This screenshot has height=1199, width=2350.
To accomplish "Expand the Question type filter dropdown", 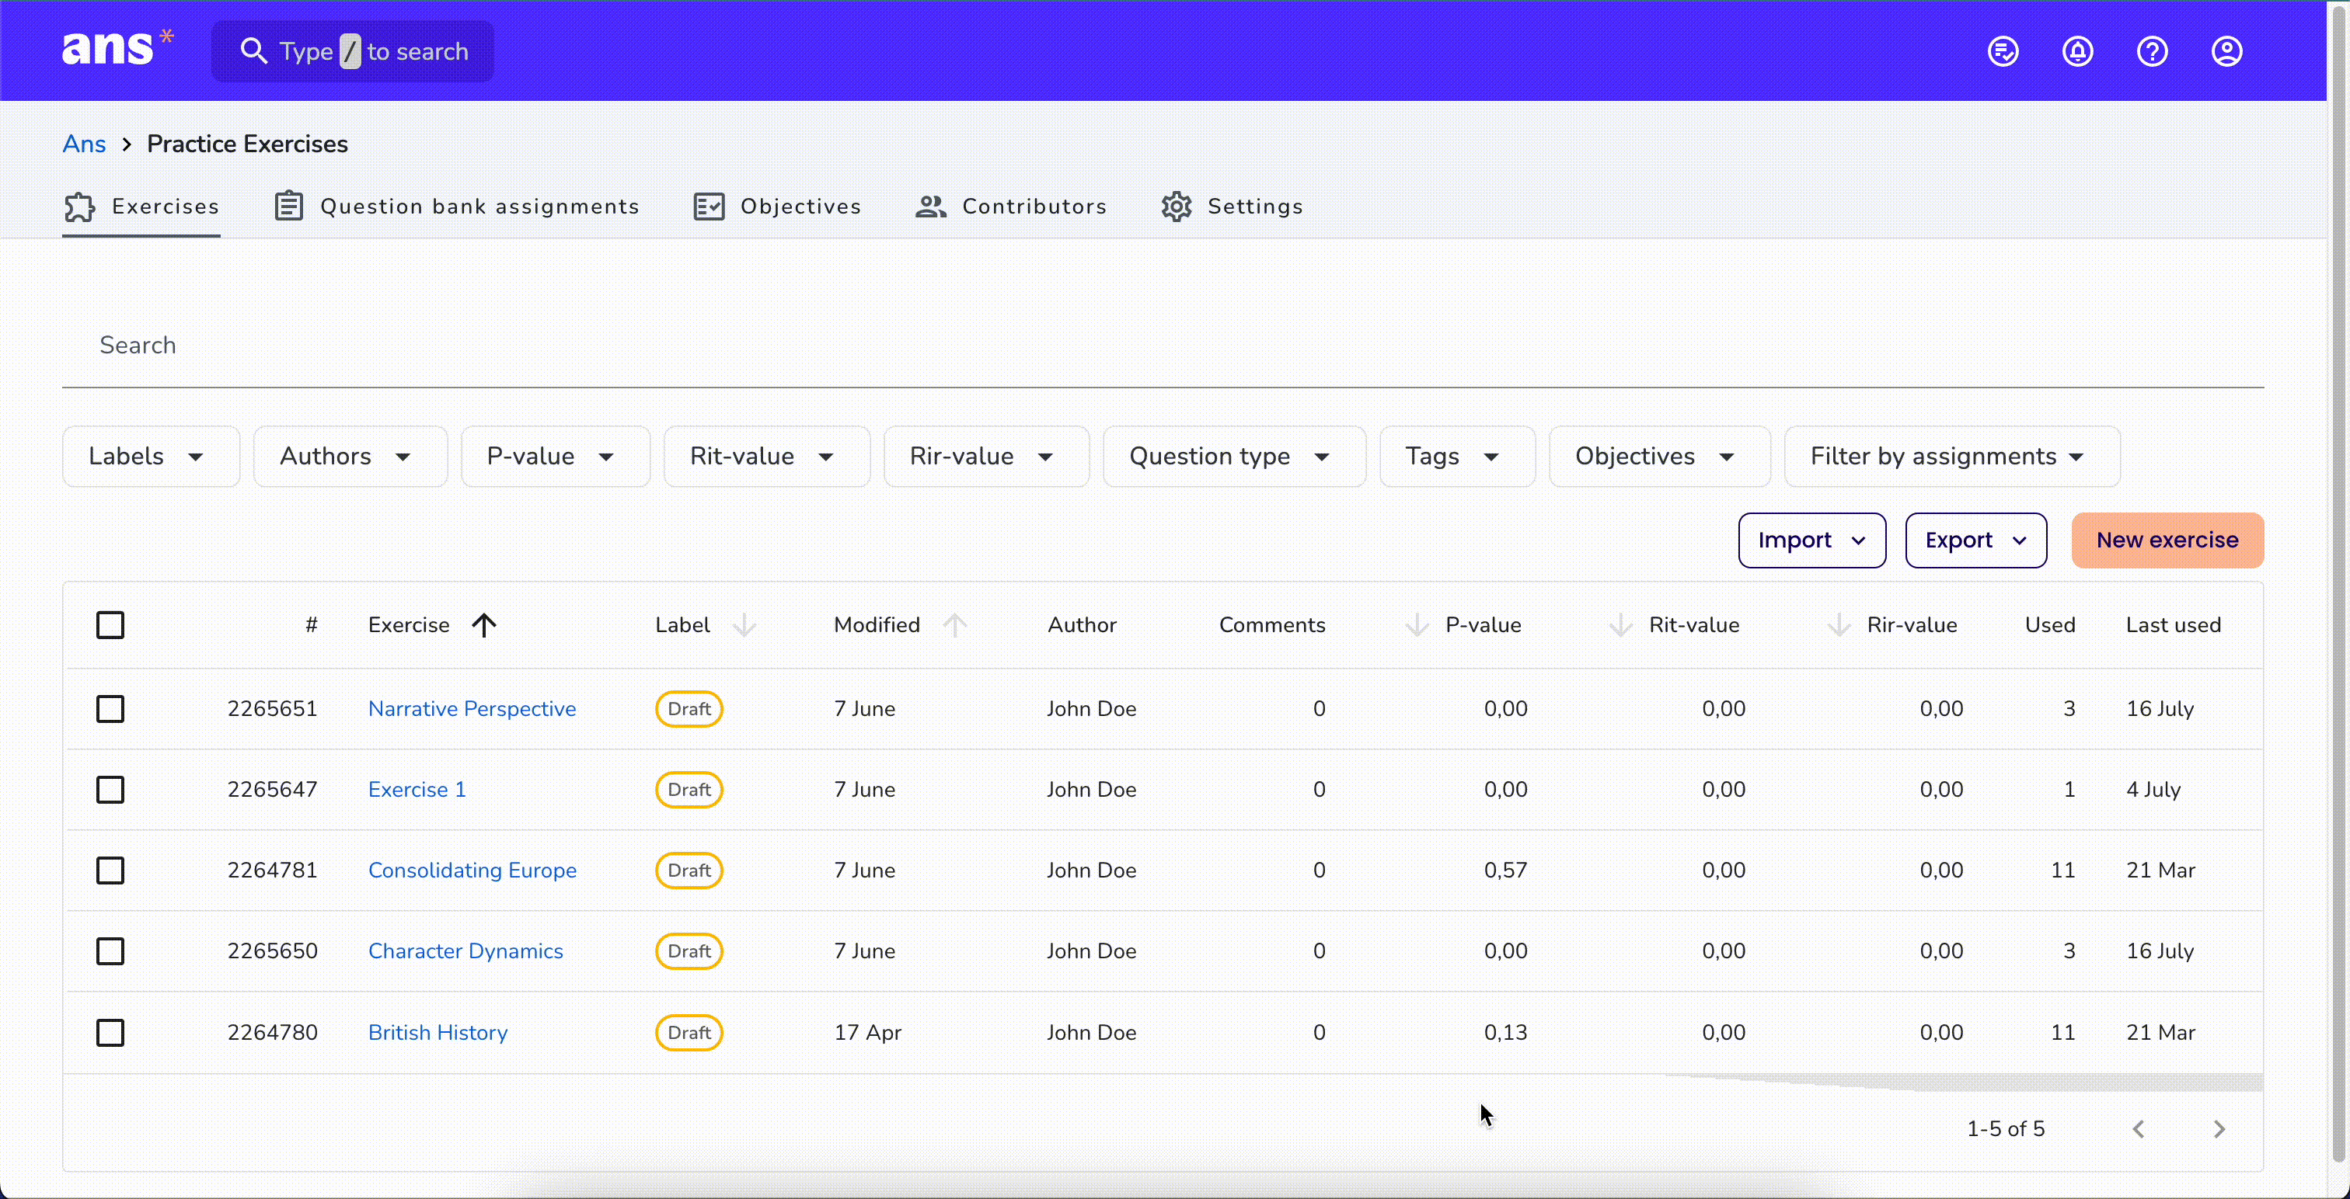I will (x=1233, y=456).
